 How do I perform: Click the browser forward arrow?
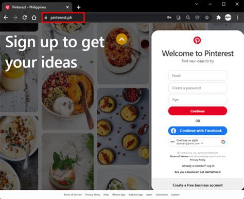(x=15, y=17)
